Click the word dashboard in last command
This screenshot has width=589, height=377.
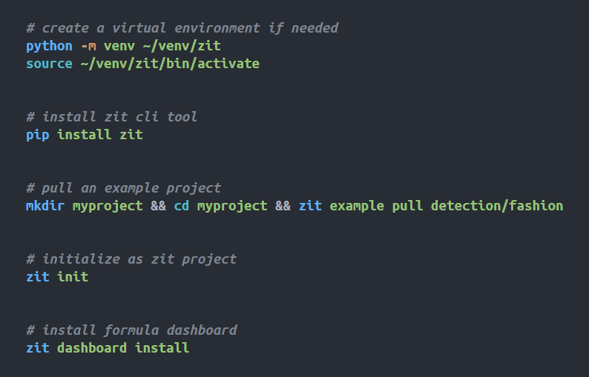click(92, 348)
